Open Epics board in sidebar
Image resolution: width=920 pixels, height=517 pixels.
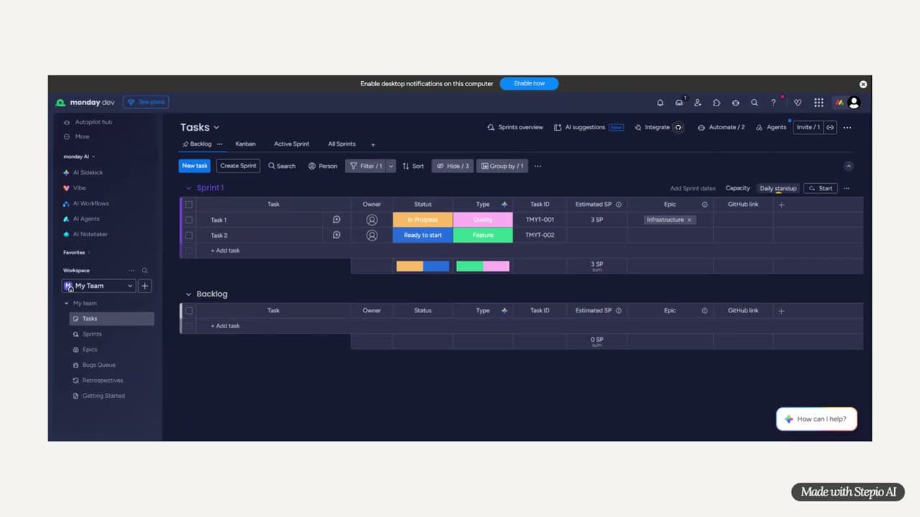90,350
